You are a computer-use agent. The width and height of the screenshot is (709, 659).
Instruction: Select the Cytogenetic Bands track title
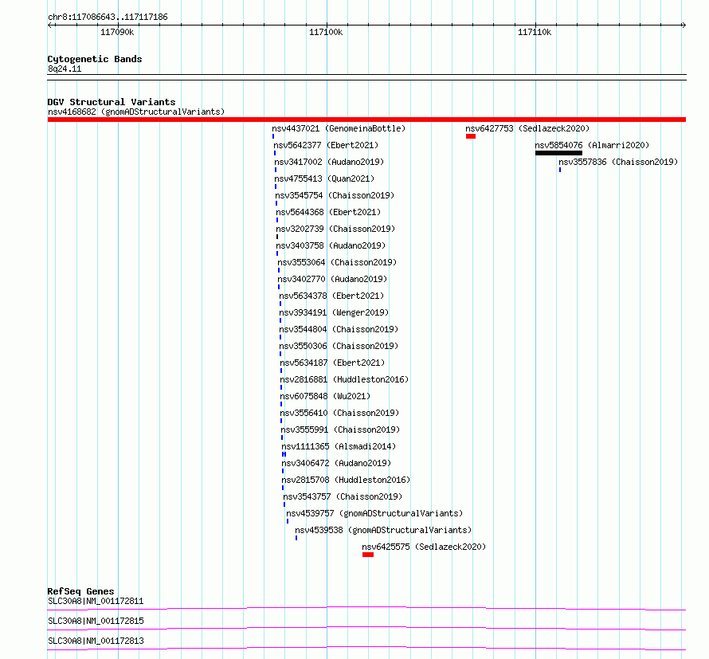[x=95, y=59]
